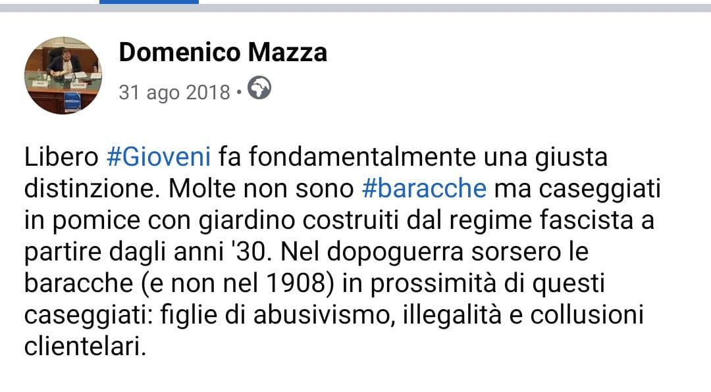Viewport: 711px width, 392px height.
Task: Click the word clientelari ending the post
Action: coord(85,347)
